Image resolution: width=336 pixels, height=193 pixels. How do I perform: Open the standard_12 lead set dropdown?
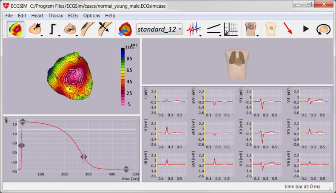[x=159, y=29]
